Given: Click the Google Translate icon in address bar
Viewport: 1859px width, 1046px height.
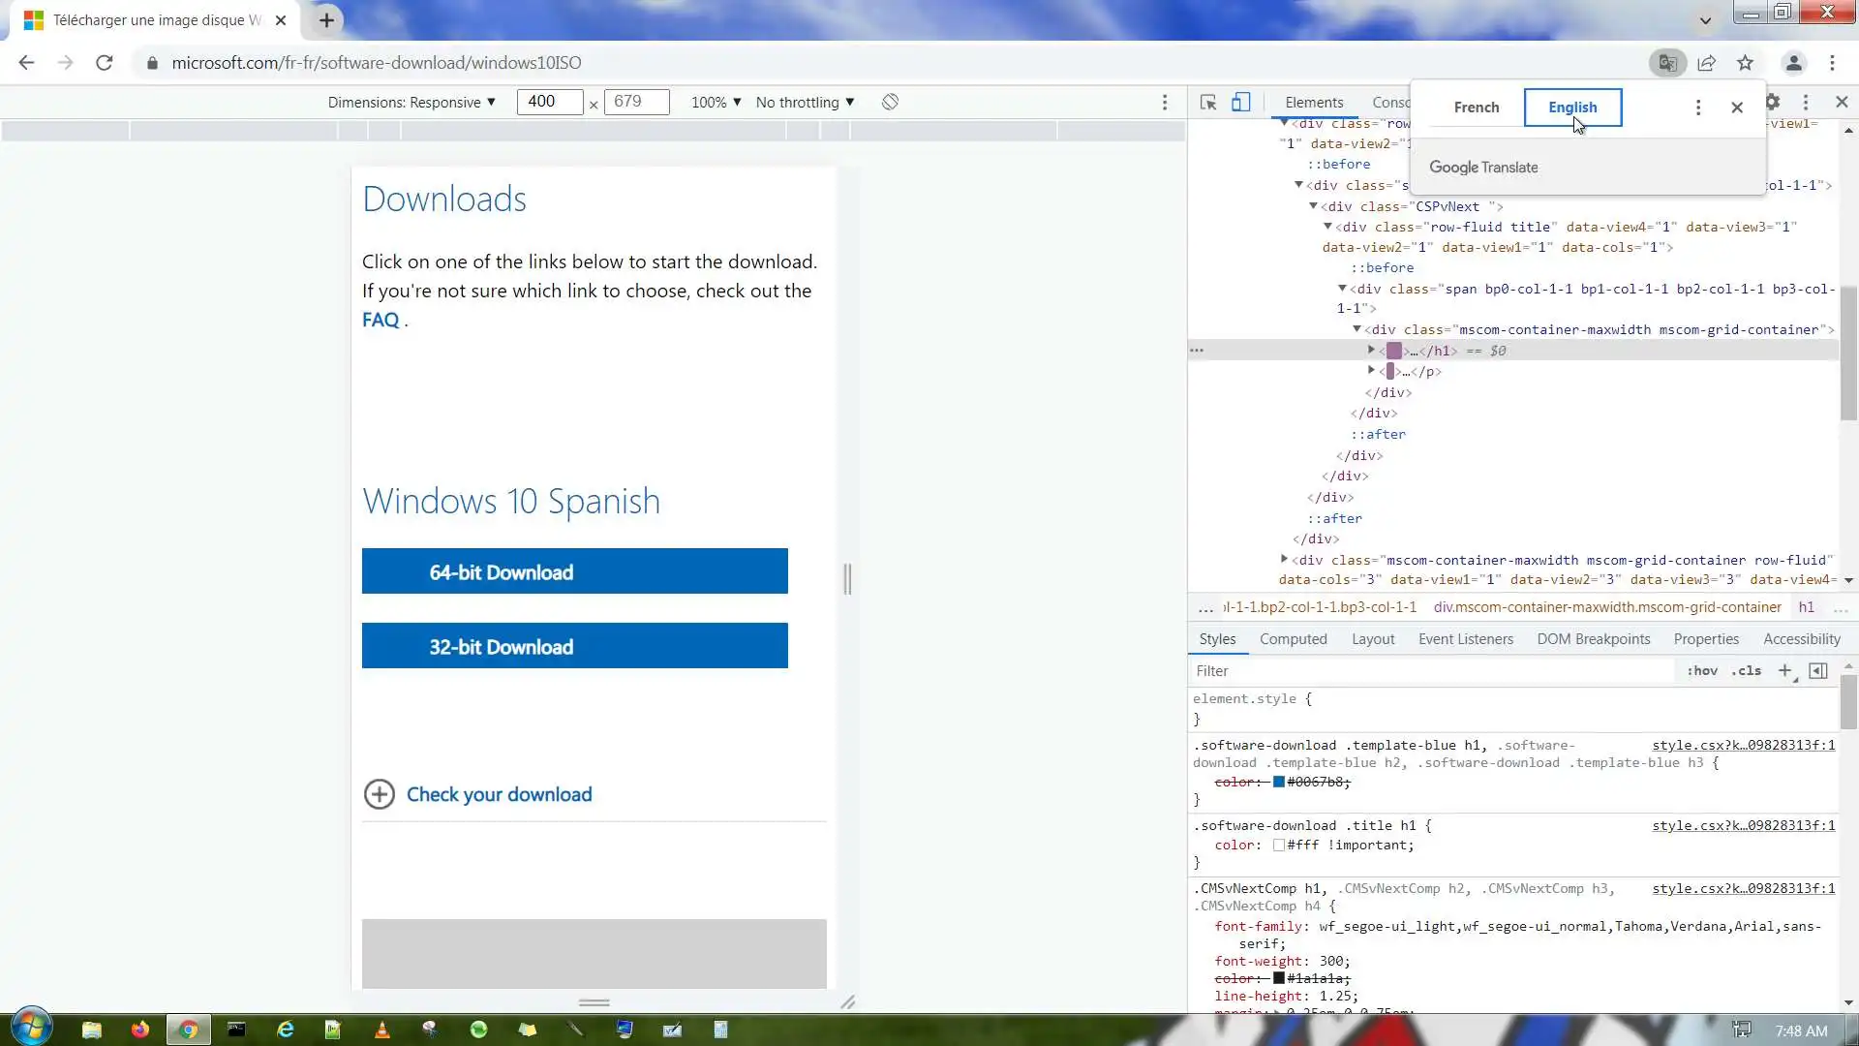Looking at the screenshot, I should [x=1667, y=63].
